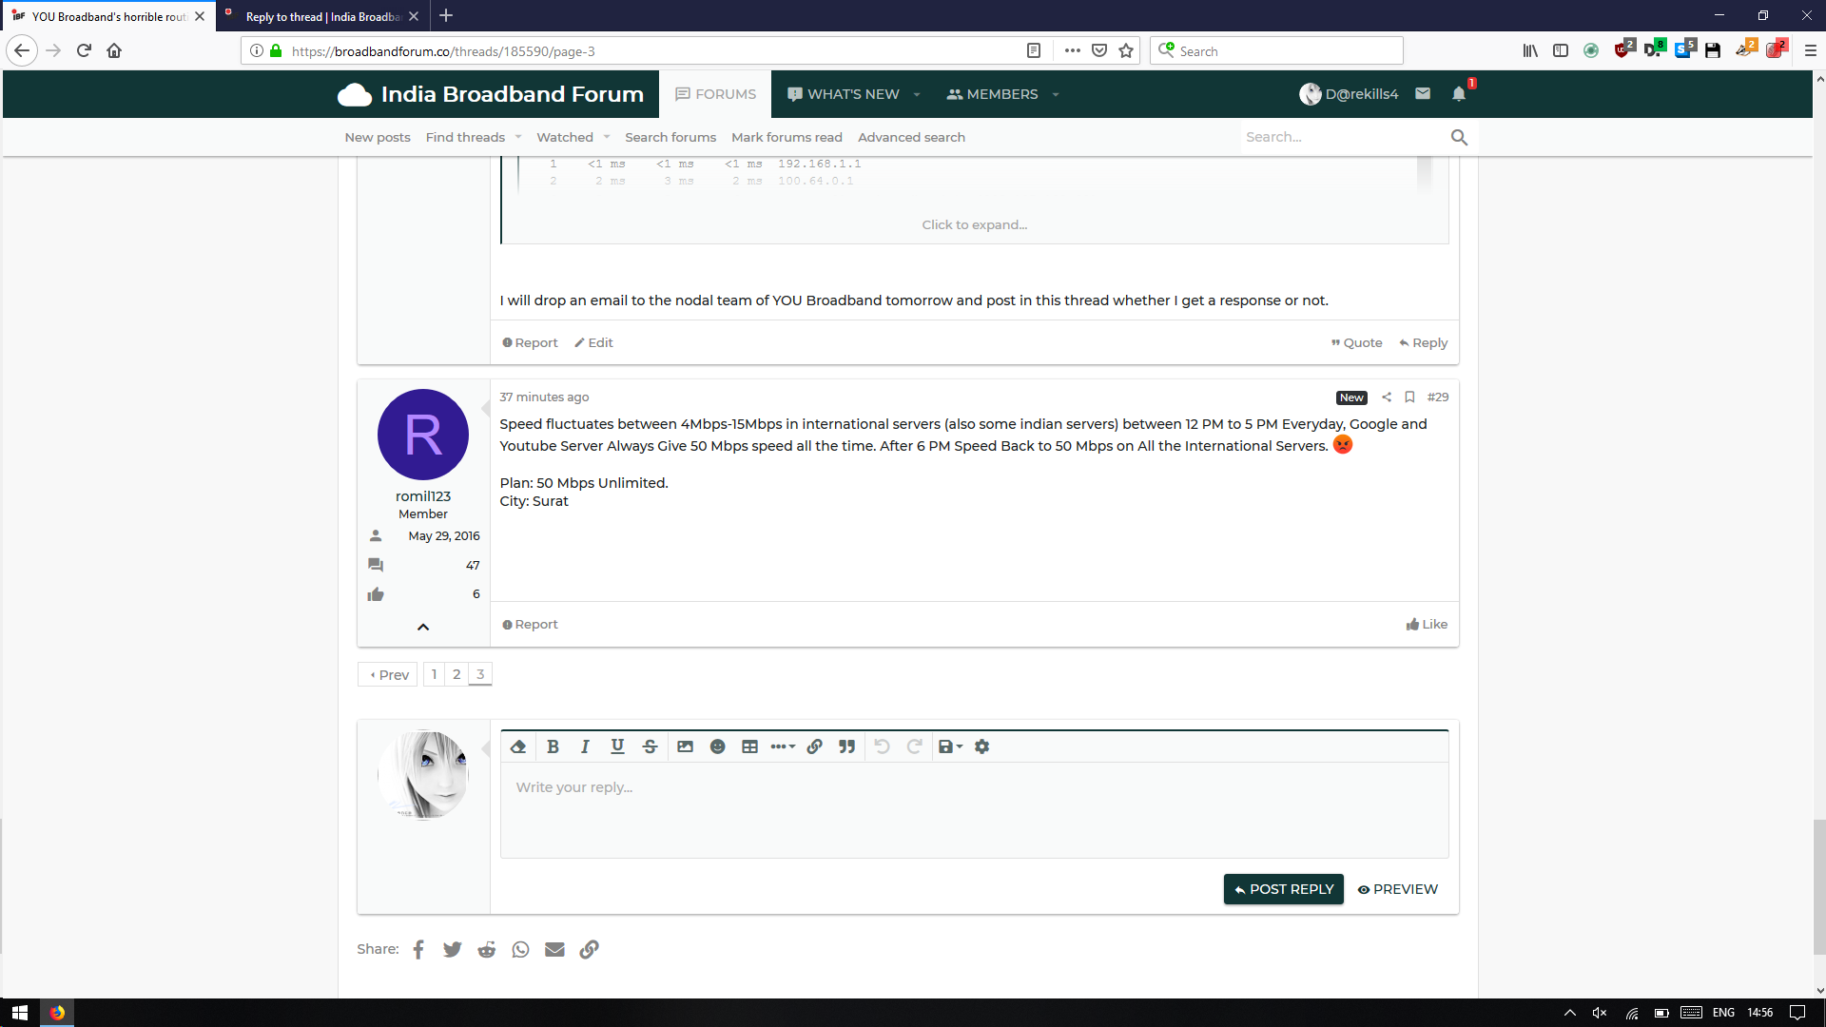Click Search forums link
This screenshot has height=1027, width=1826.
[x=670, y=138]
